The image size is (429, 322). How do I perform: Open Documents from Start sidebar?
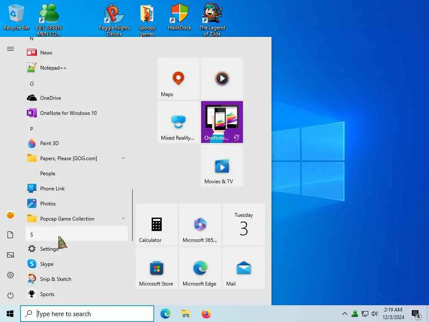[10, 235]
